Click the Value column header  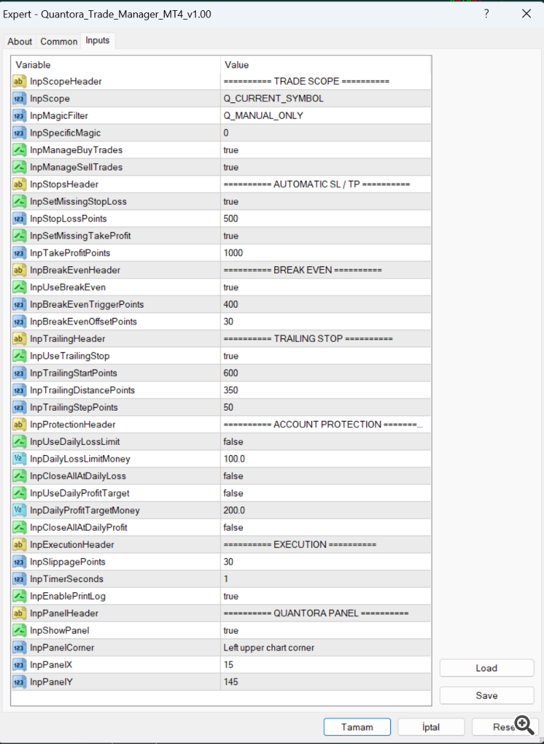[x=326, y=65]
